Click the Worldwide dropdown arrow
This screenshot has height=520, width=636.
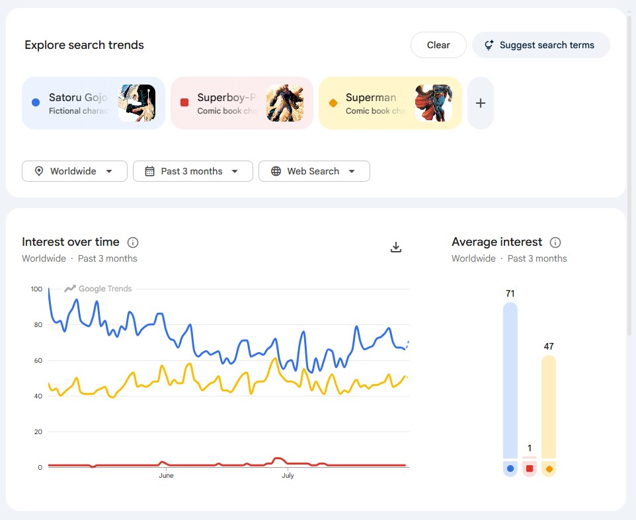click(x=109, y=171)
